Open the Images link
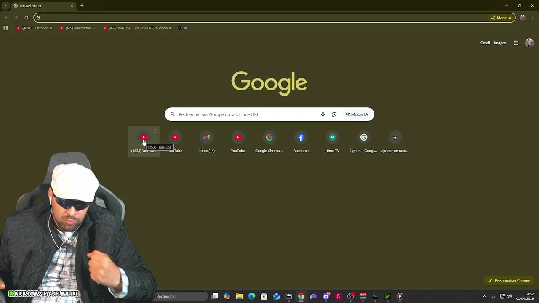Screen dimensions: 539x303 coord(500,43)
